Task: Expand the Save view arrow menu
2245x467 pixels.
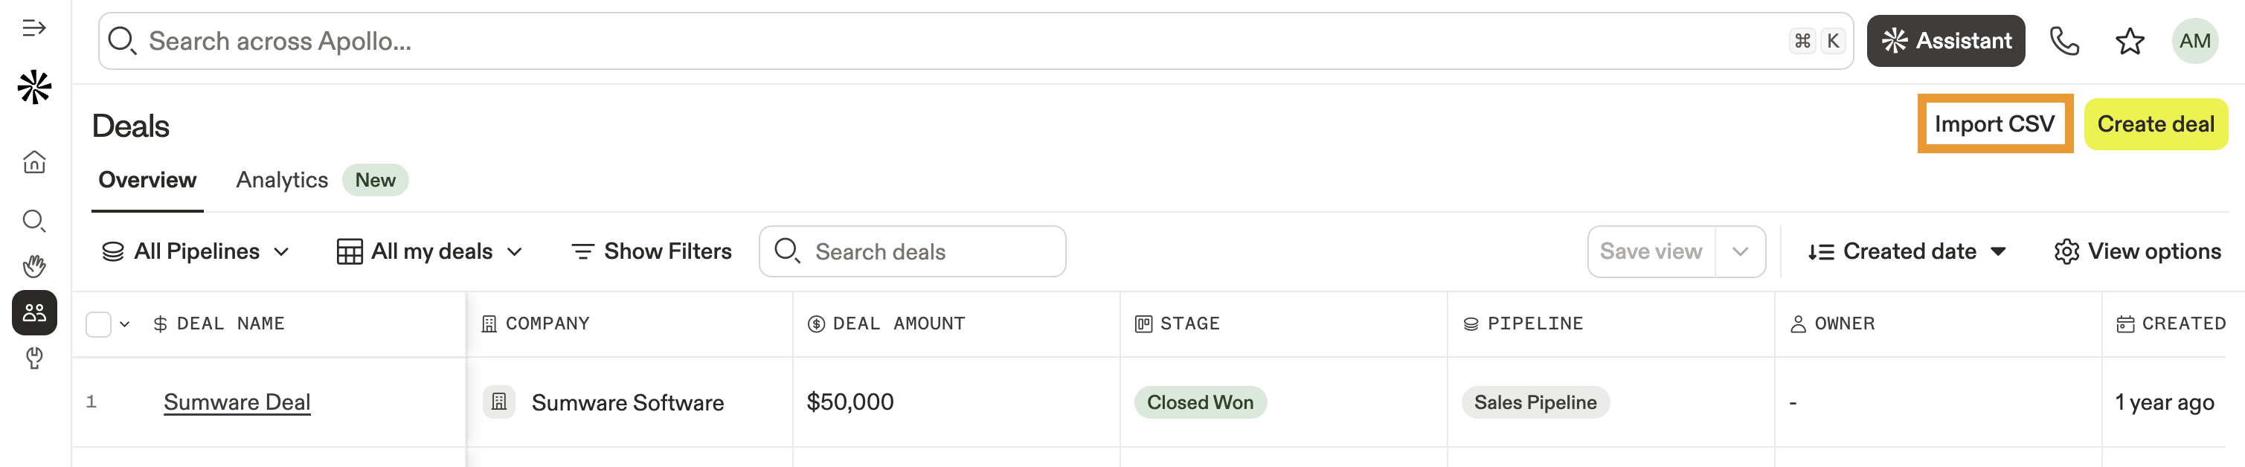Action: click(1739, 252)
